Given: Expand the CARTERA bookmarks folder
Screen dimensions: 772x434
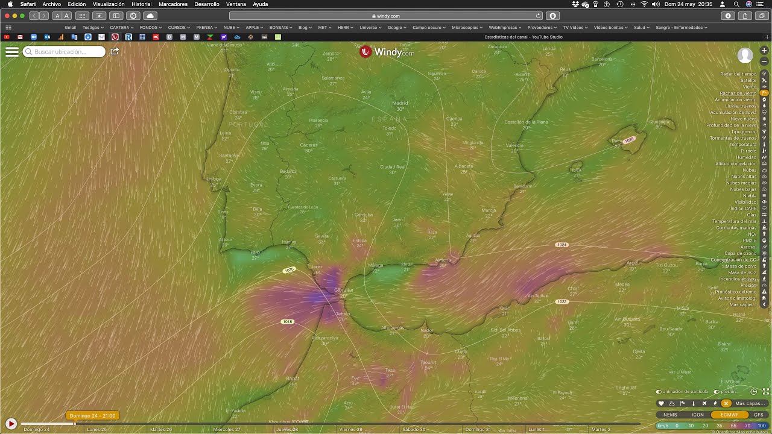Looking at the screenshot, I should (x=122, y=27).
